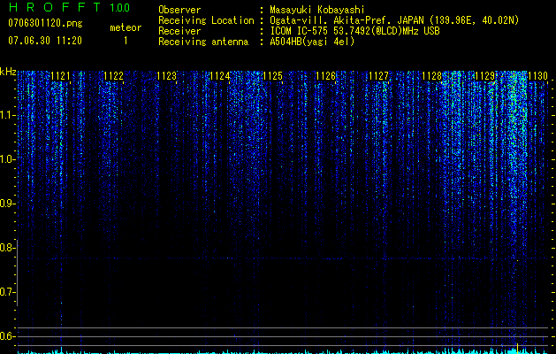Click the 1122 time marker
The image size is (556, 354).
click(x=113, y=76)
